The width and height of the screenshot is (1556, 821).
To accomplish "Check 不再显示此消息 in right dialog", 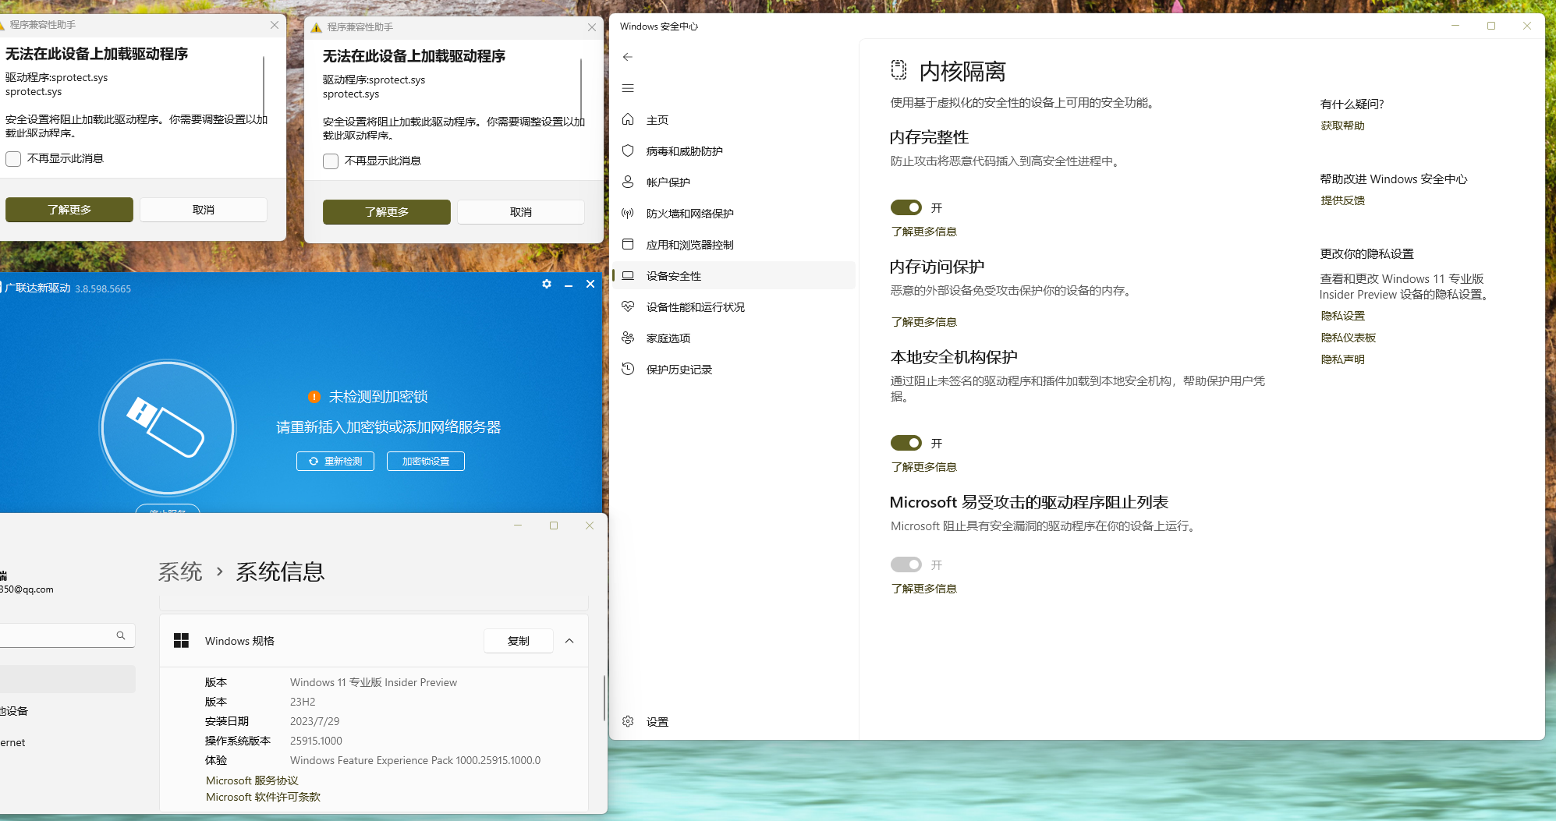I will (x=331, y=161).
